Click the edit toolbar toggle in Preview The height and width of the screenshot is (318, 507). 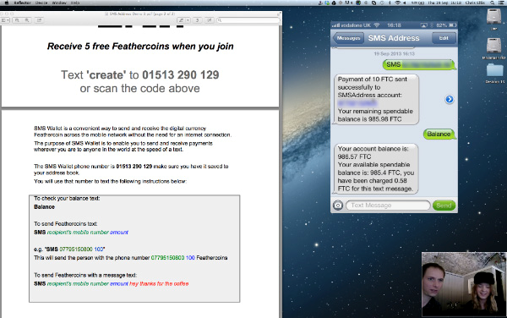[210, 20]
